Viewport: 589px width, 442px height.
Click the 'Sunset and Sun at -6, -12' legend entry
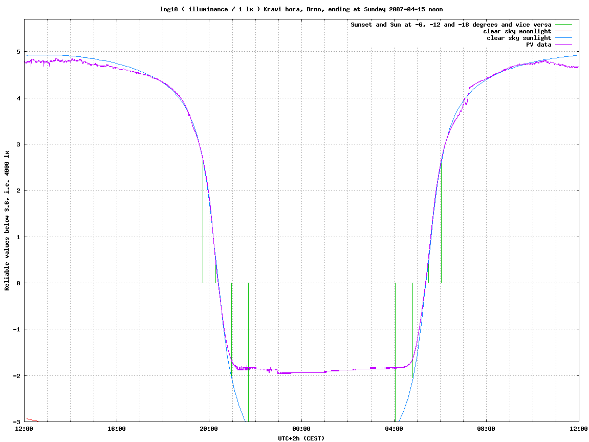point(451,25)
